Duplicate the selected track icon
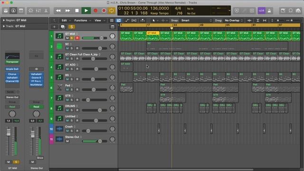The height and width of the screenshot is (171, 304). (63, 27)
